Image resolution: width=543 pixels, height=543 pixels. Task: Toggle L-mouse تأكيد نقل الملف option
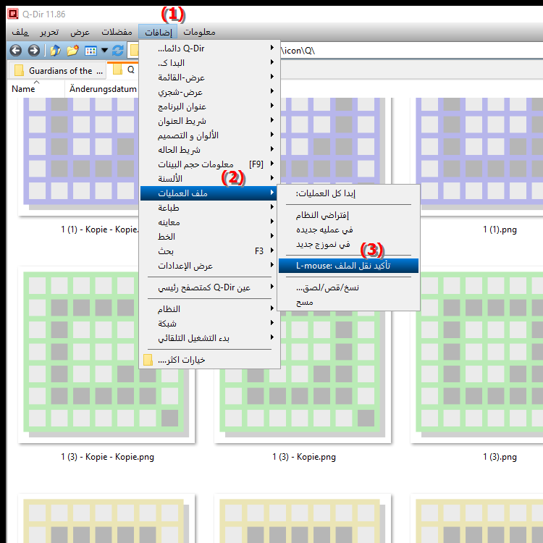coord(348,266)
